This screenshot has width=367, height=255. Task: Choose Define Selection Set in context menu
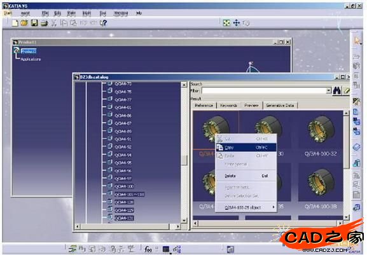pyautogui.click(x=246, y=196)
